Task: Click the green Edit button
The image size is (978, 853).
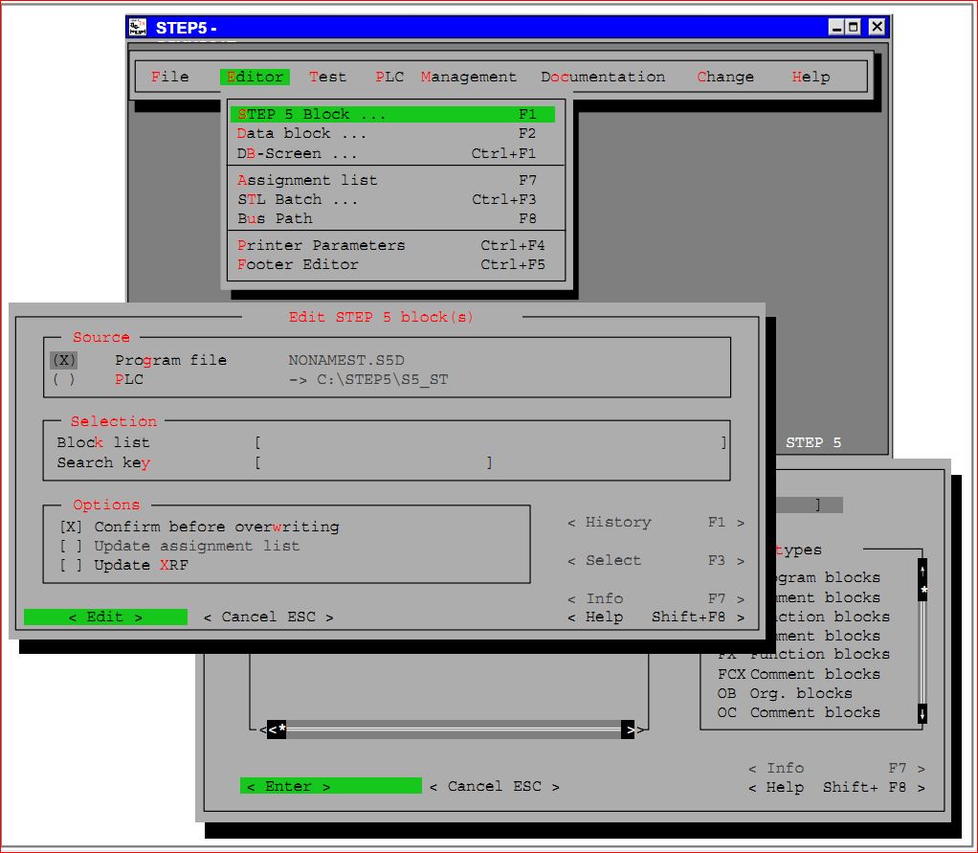Action: click(105, 617)
